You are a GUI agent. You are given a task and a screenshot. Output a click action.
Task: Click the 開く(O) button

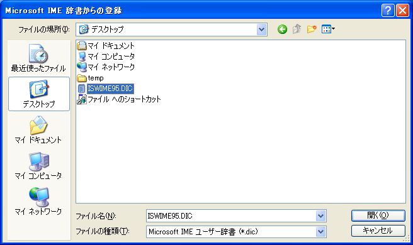378,215
